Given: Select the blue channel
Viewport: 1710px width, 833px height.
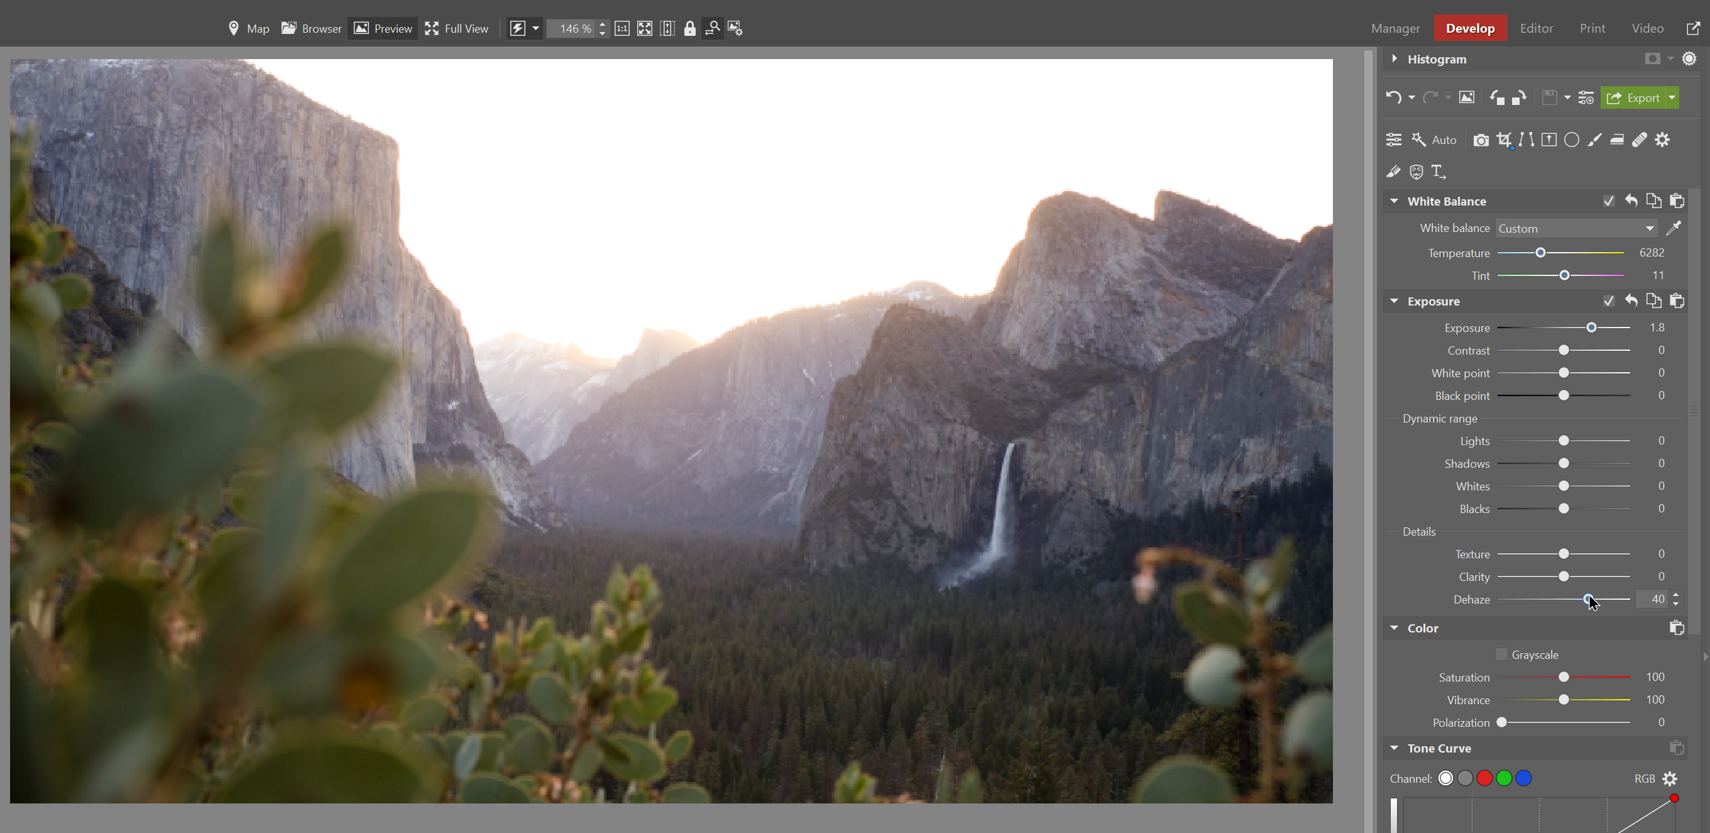Looking at the screenshot, I should click(x=1523, y=778).
